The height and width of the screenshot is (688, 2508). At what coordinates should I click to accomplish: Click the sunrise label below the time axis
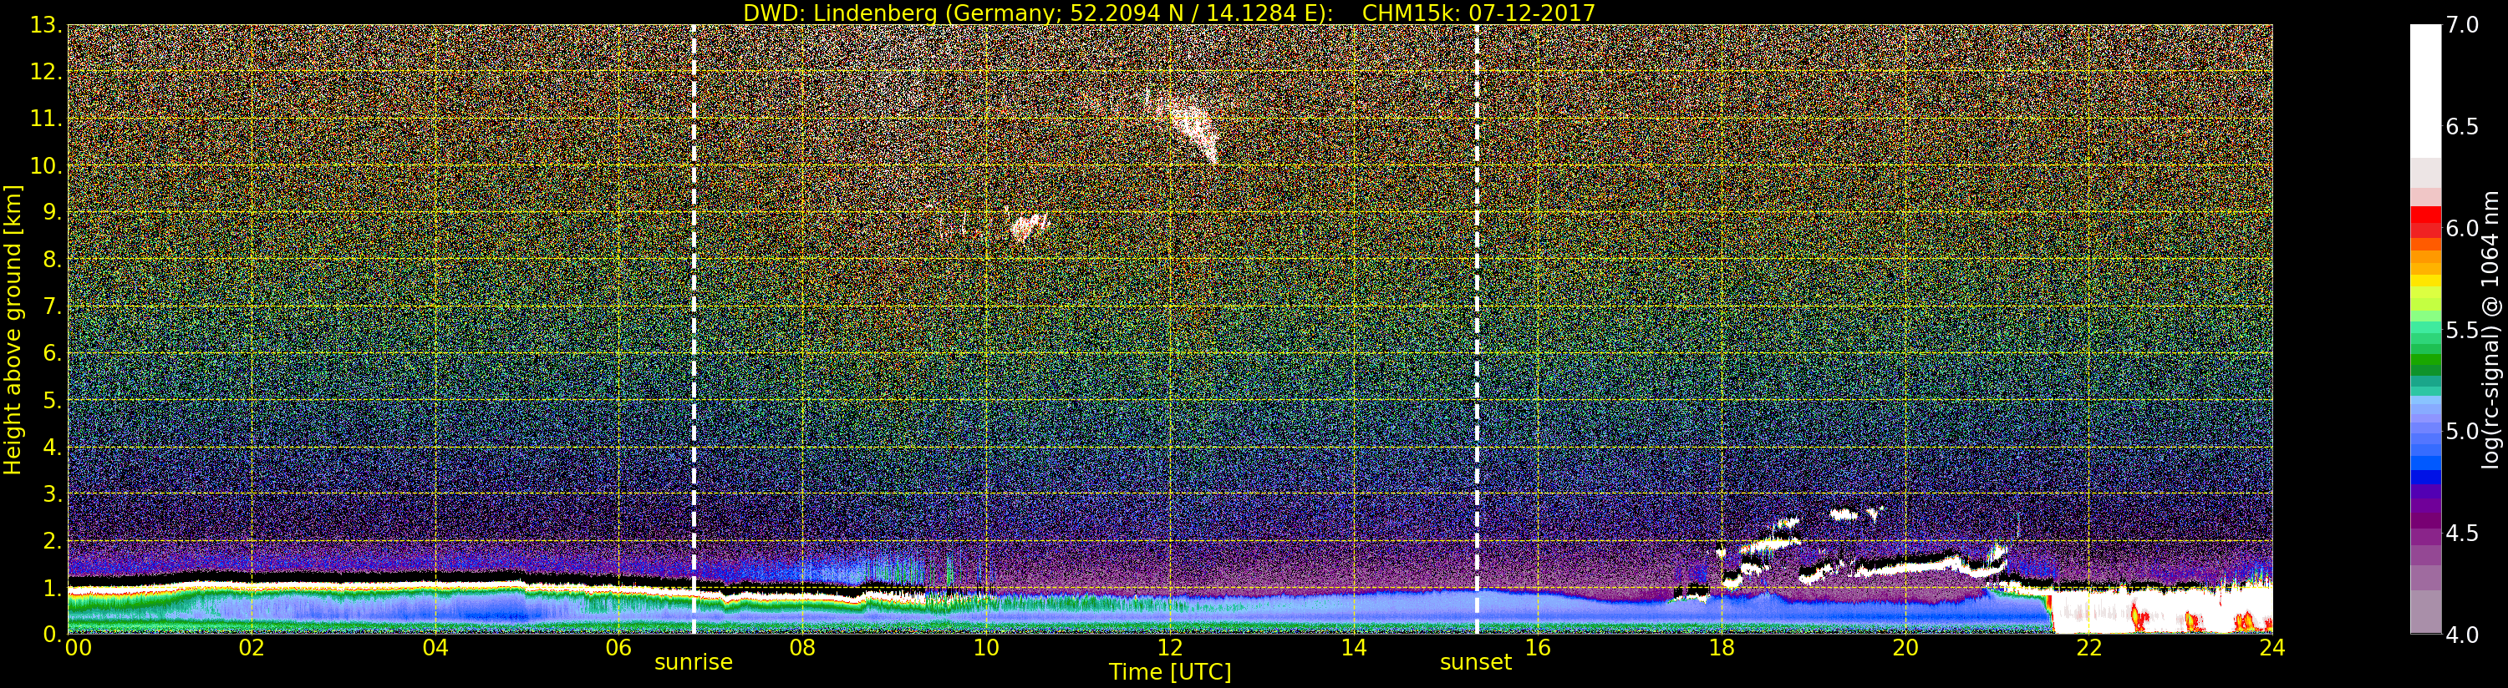[x=693, y=663]
